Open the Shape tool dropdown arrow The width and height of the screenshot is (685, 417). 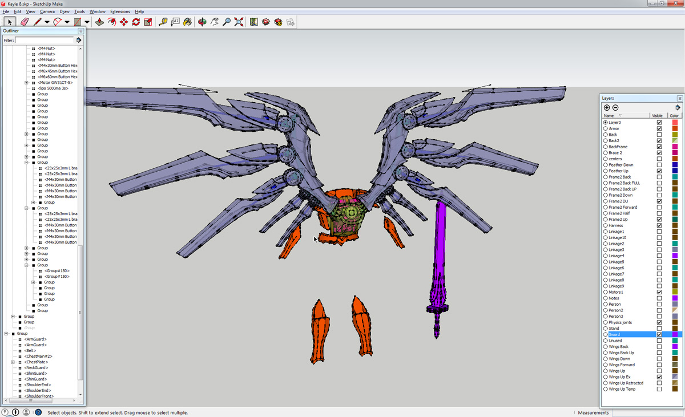tap(87, 22)
